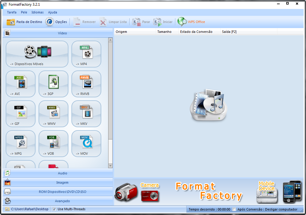Image resolution: width=306 pixels, height=215 pixels.
Task: Click the video format list scrollbar thumb
Action: tap(110, 90)
